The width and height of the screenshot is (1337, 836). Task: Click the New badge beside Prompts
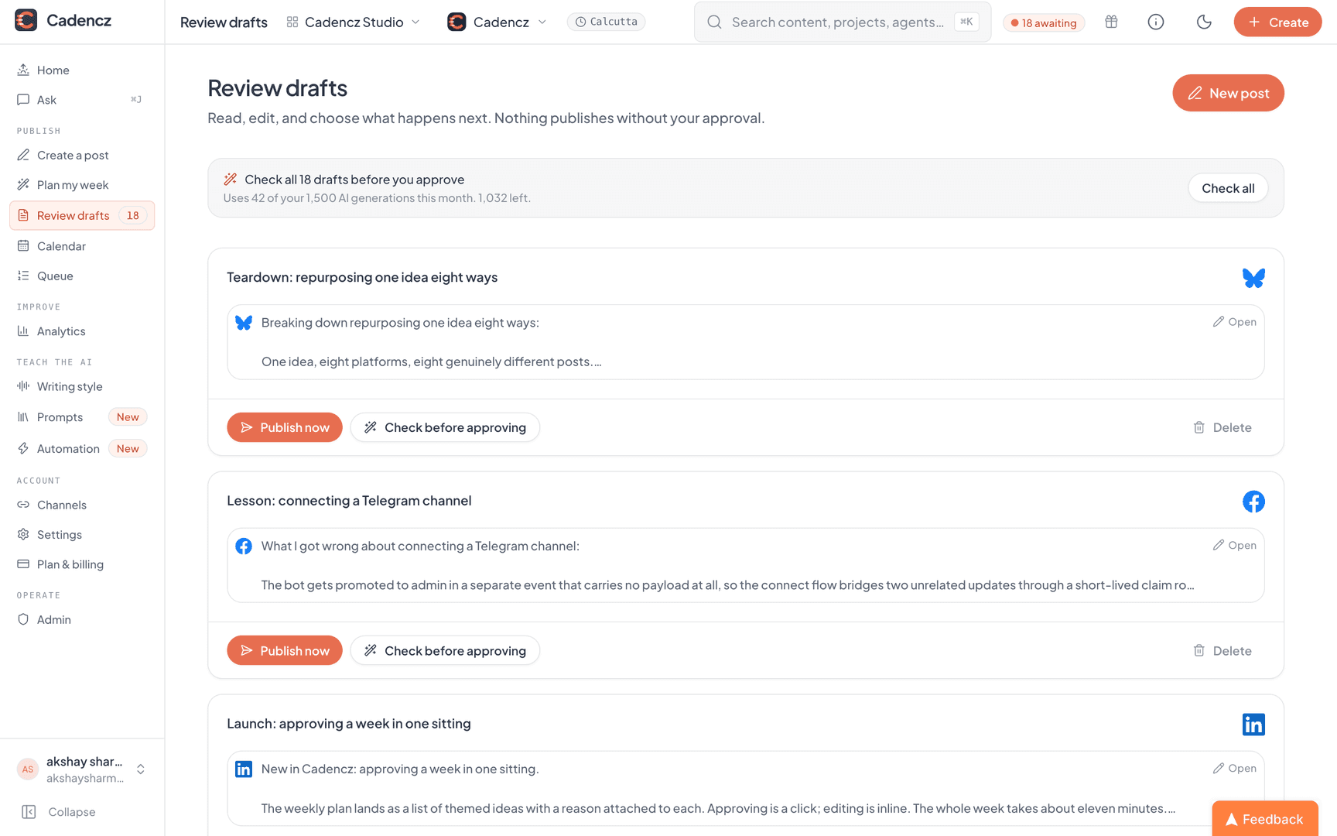tap(128, 417)
